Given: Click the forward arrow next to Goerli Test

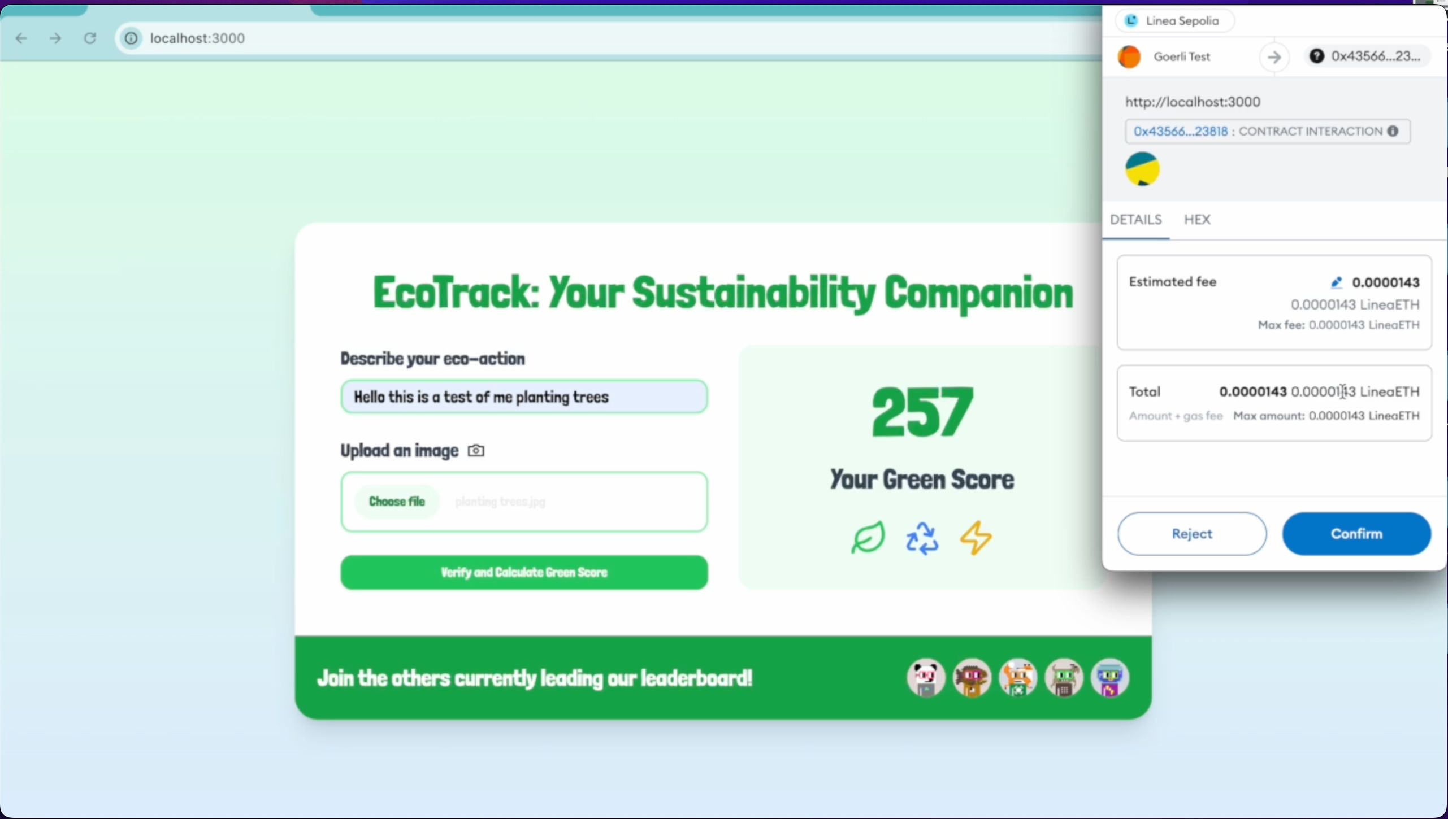Looking at the screenshot, I should coord(1274,56).
